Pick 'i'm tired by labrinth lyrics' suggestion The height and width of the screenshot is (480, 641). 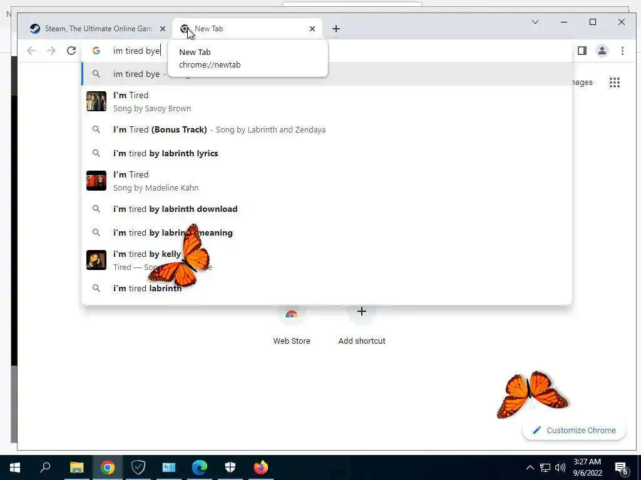327,153
